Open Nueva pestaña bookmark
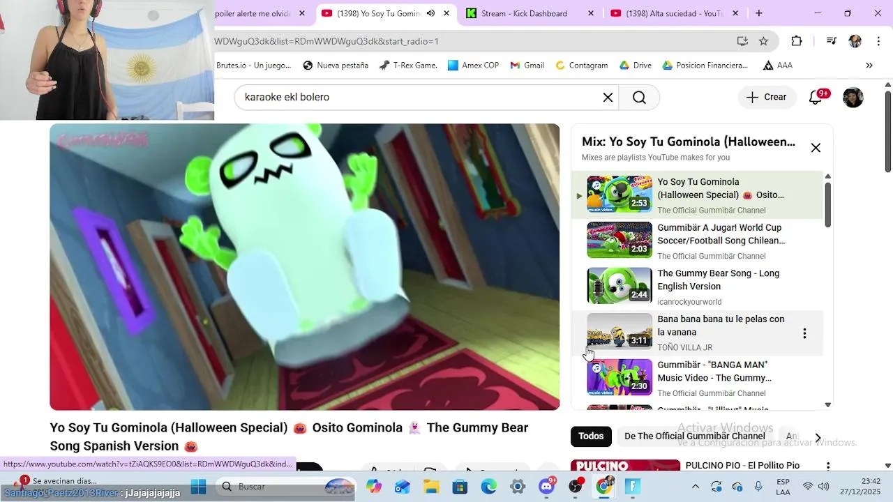 coord(336,66)
